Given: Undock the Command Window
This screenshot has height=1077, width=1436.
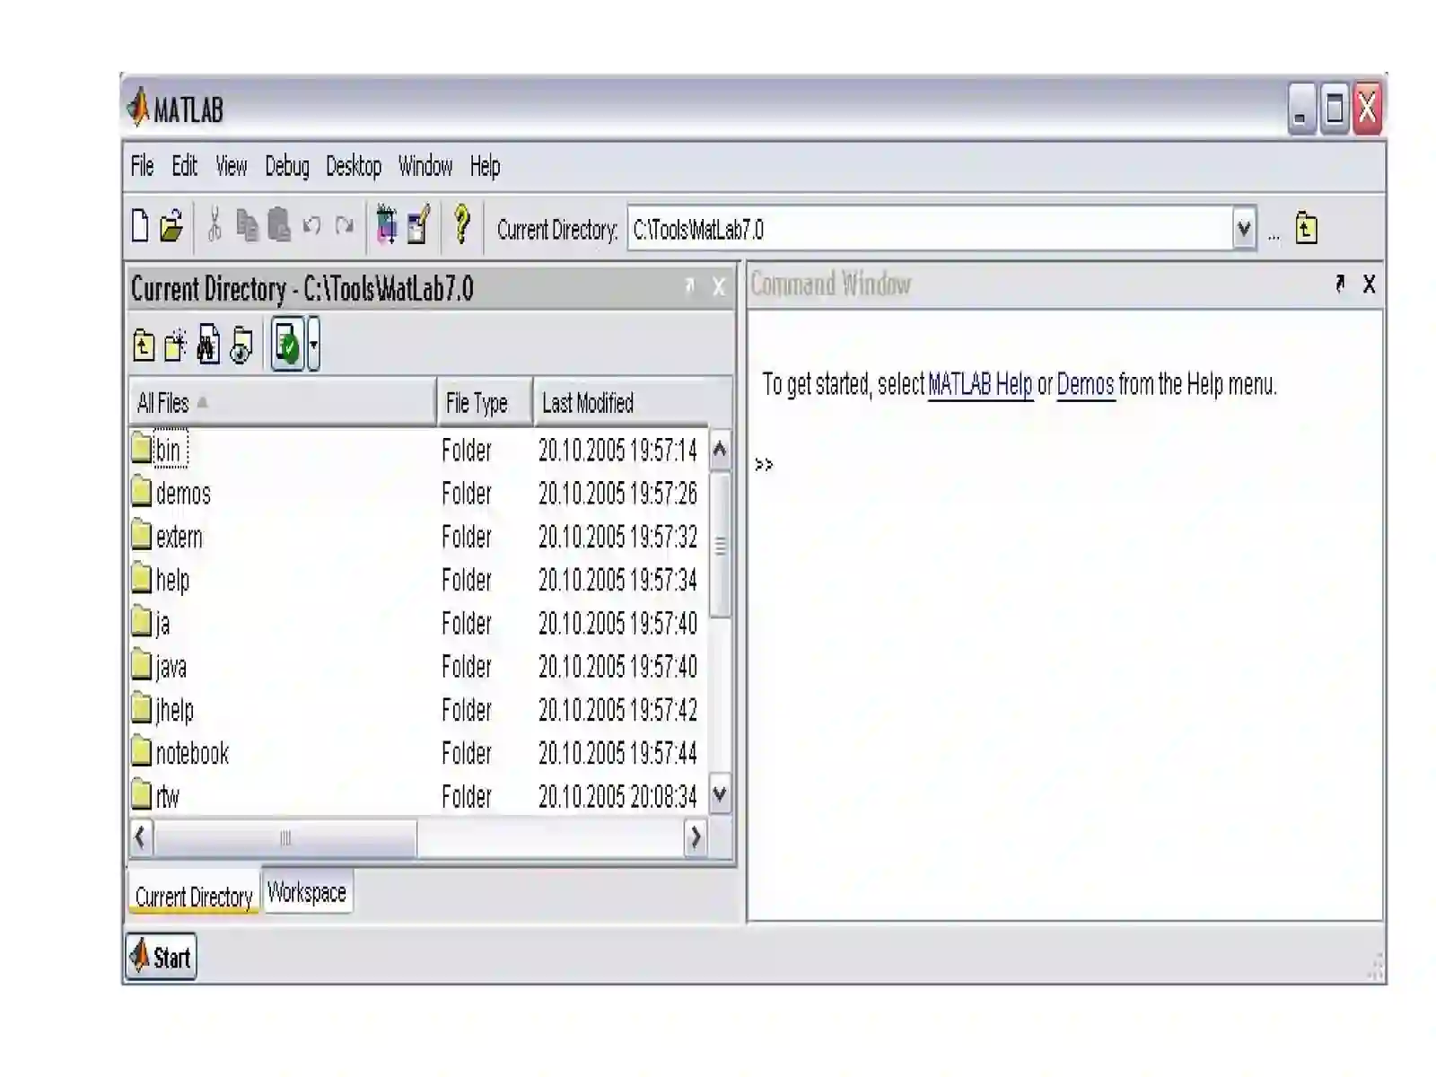Looking at the screenshot, I should 1340,285.
